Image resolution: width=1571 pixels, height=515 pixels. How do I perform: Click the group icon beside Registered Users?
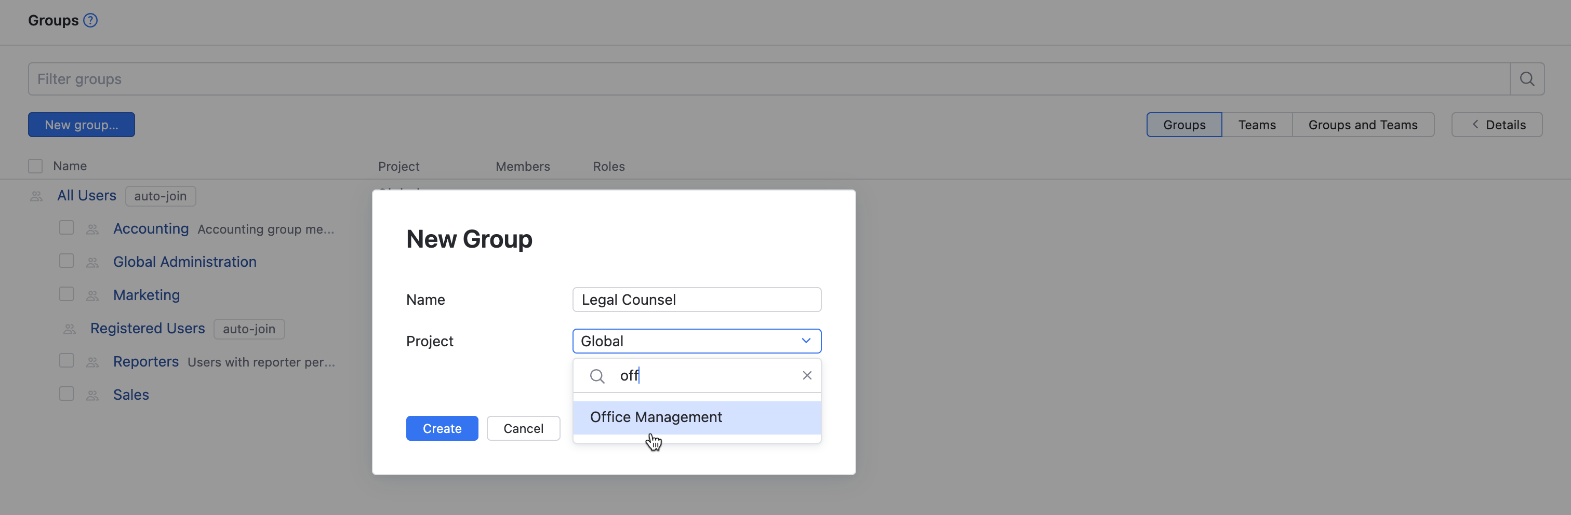70,329
